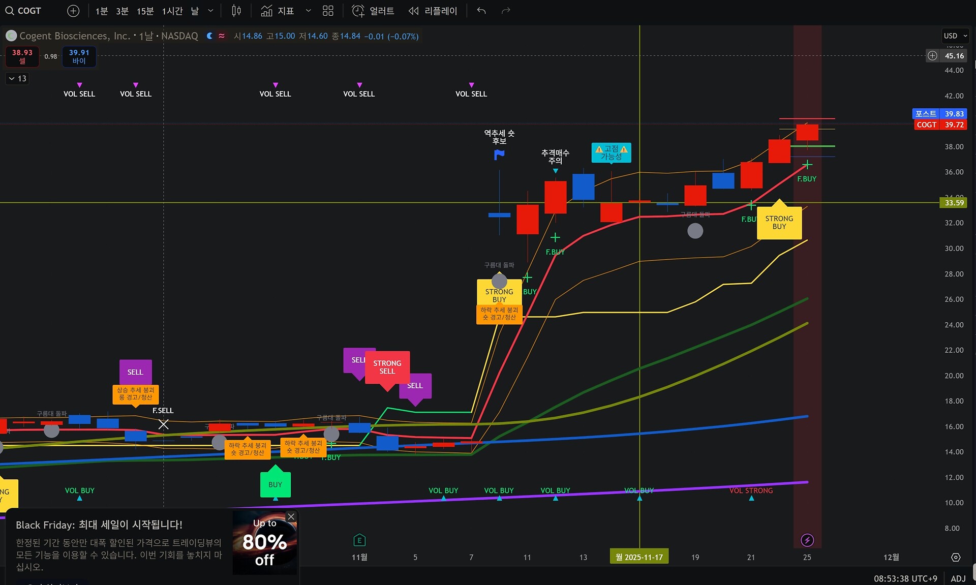Click the COGT symbol search icon
The width and height of the screenshot is (976, 585).
[10, 11]
